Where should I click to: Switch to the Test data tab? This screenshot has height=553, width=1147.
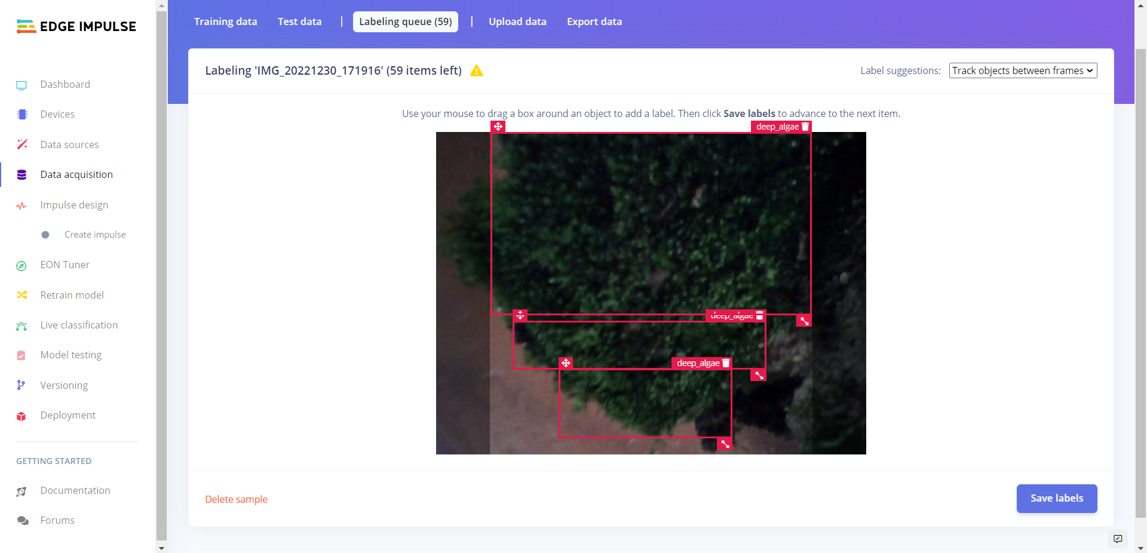click(299, 21)
